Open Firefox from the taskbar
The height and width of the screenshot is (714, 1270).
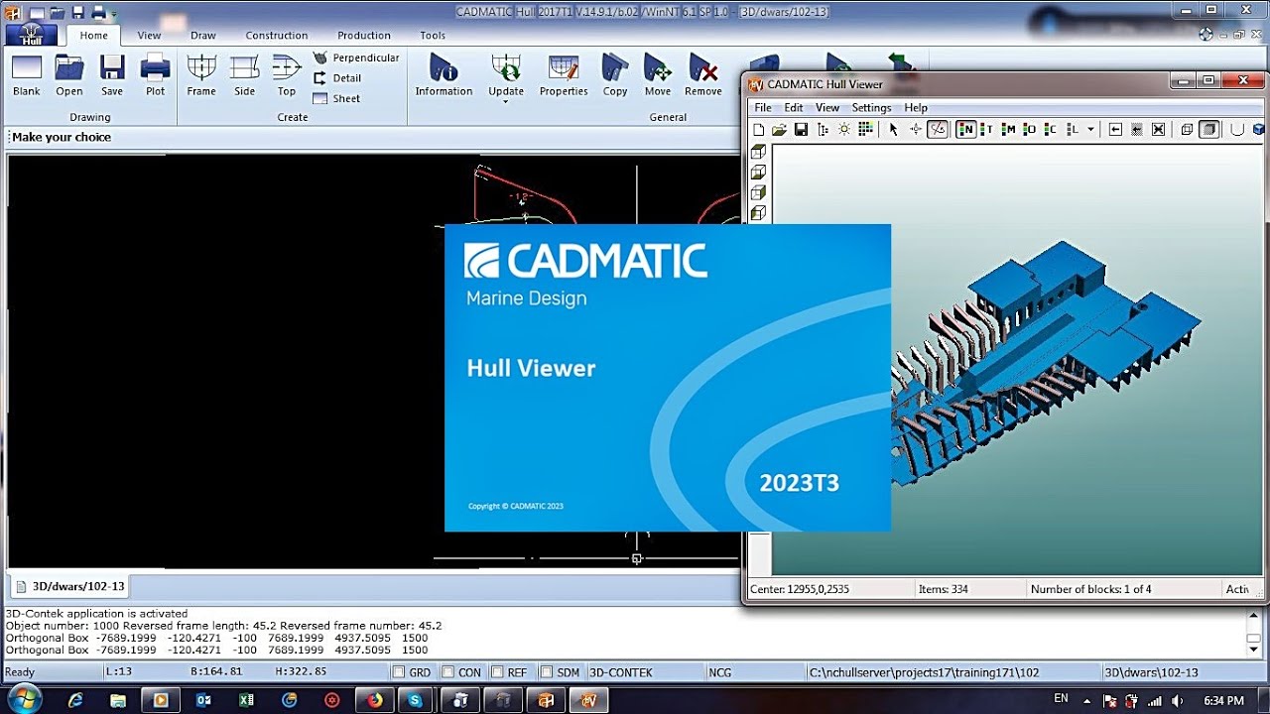pos(374,700)
